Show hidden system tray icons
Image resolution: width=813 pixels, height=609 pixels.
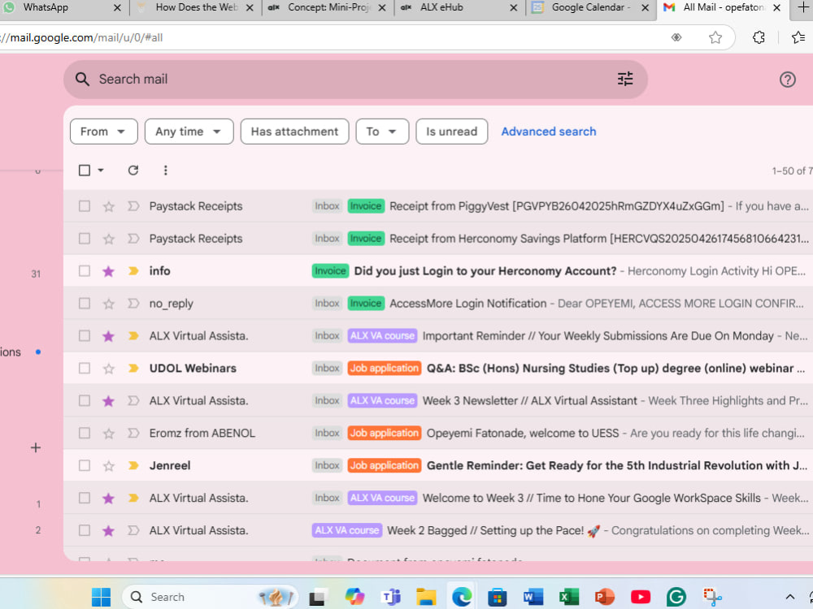789,597
